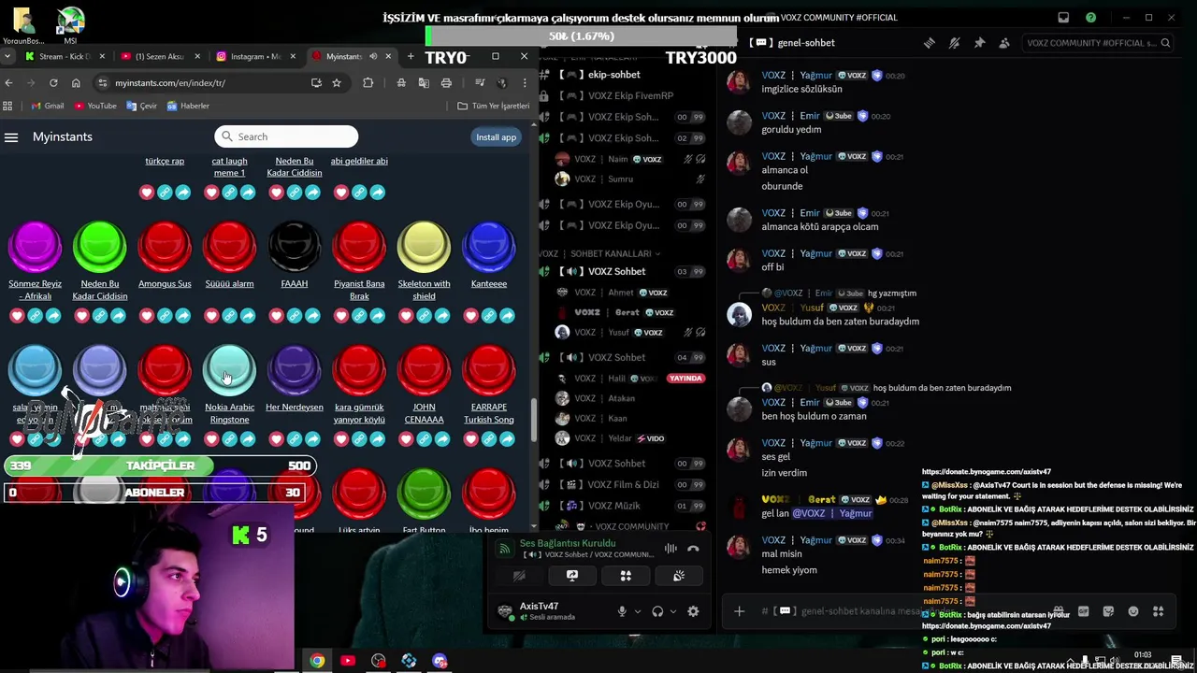This screenshot has width=1197, height=673.
Task: Mute the Discord microphone
Action: point(622,611)
